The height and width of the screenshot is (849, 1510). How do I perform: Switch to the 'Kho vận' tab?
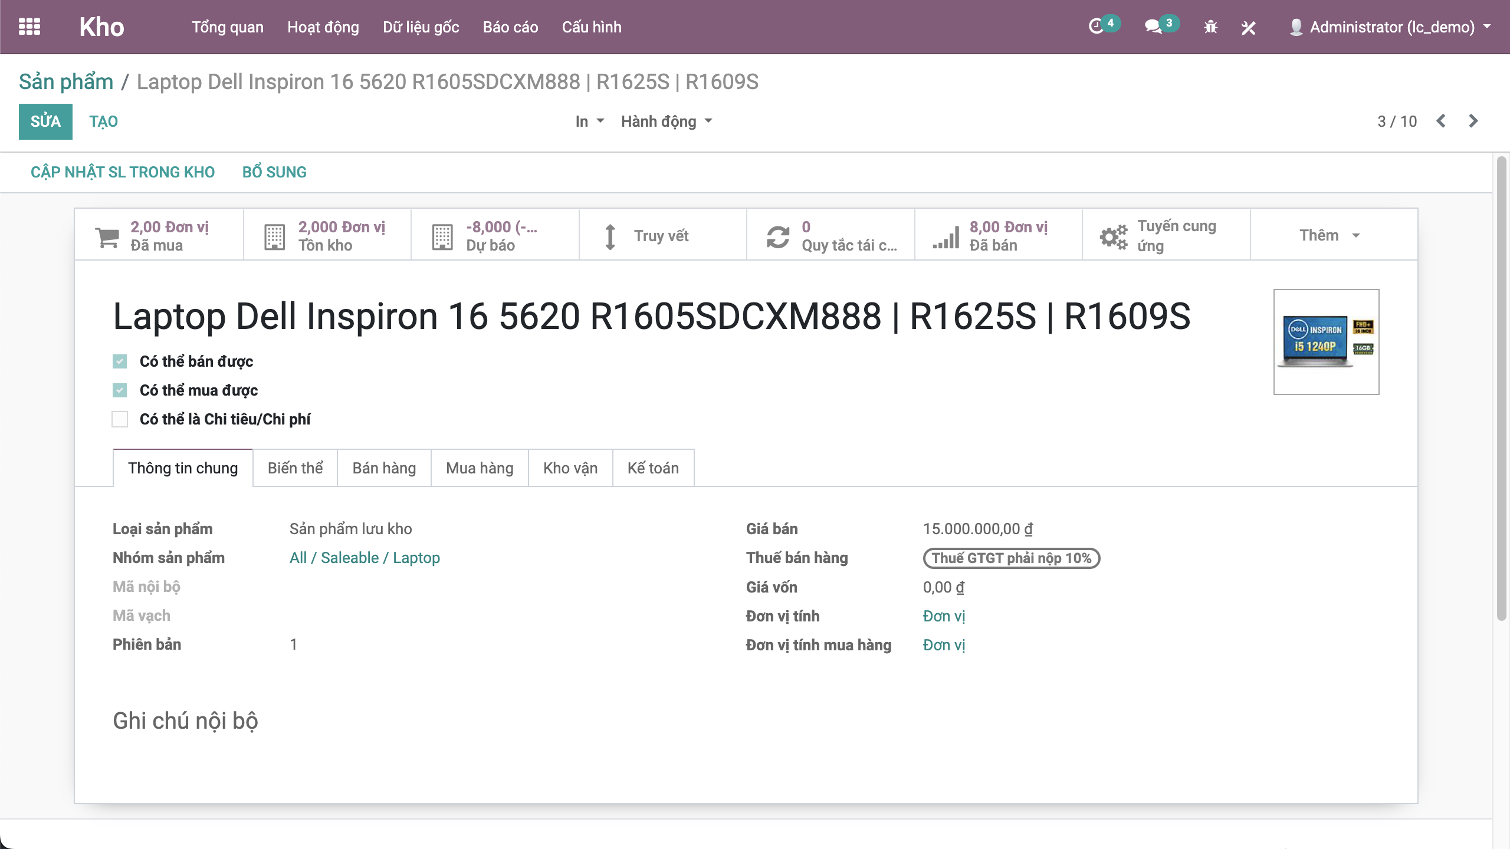point(570,468)
